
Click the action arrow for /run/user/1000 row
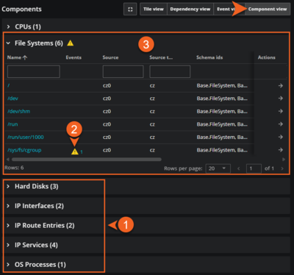click(281, 137)
